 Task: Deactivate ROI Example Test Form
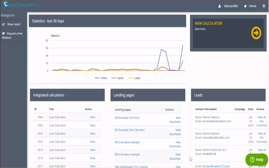tap(175, 122)
